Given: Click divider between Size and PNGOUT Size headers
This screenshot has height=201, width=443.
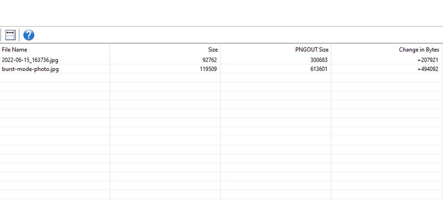Looking at the screenshot, I should pos(220,49).
